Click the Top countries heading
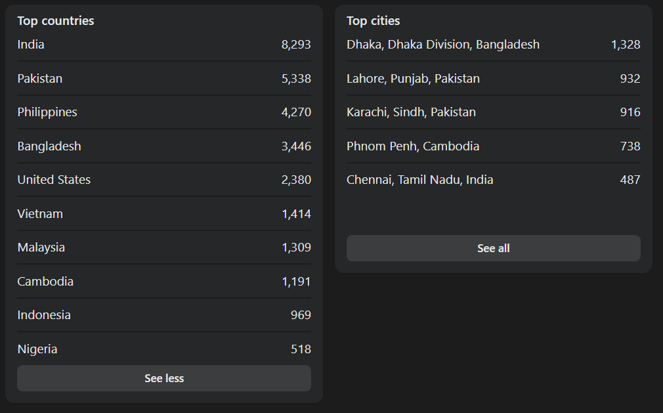This screenshot has width=663, height=413. [56, 21]
